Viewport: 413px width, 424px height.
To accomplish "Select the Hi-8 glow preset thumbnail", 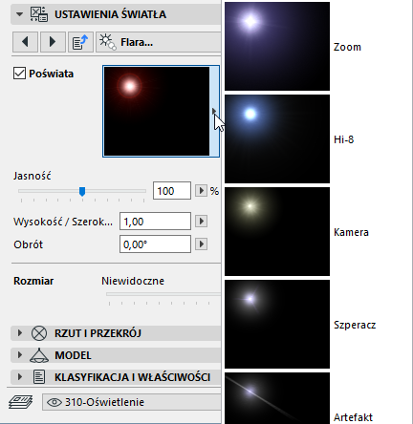I will coord(277,138).
